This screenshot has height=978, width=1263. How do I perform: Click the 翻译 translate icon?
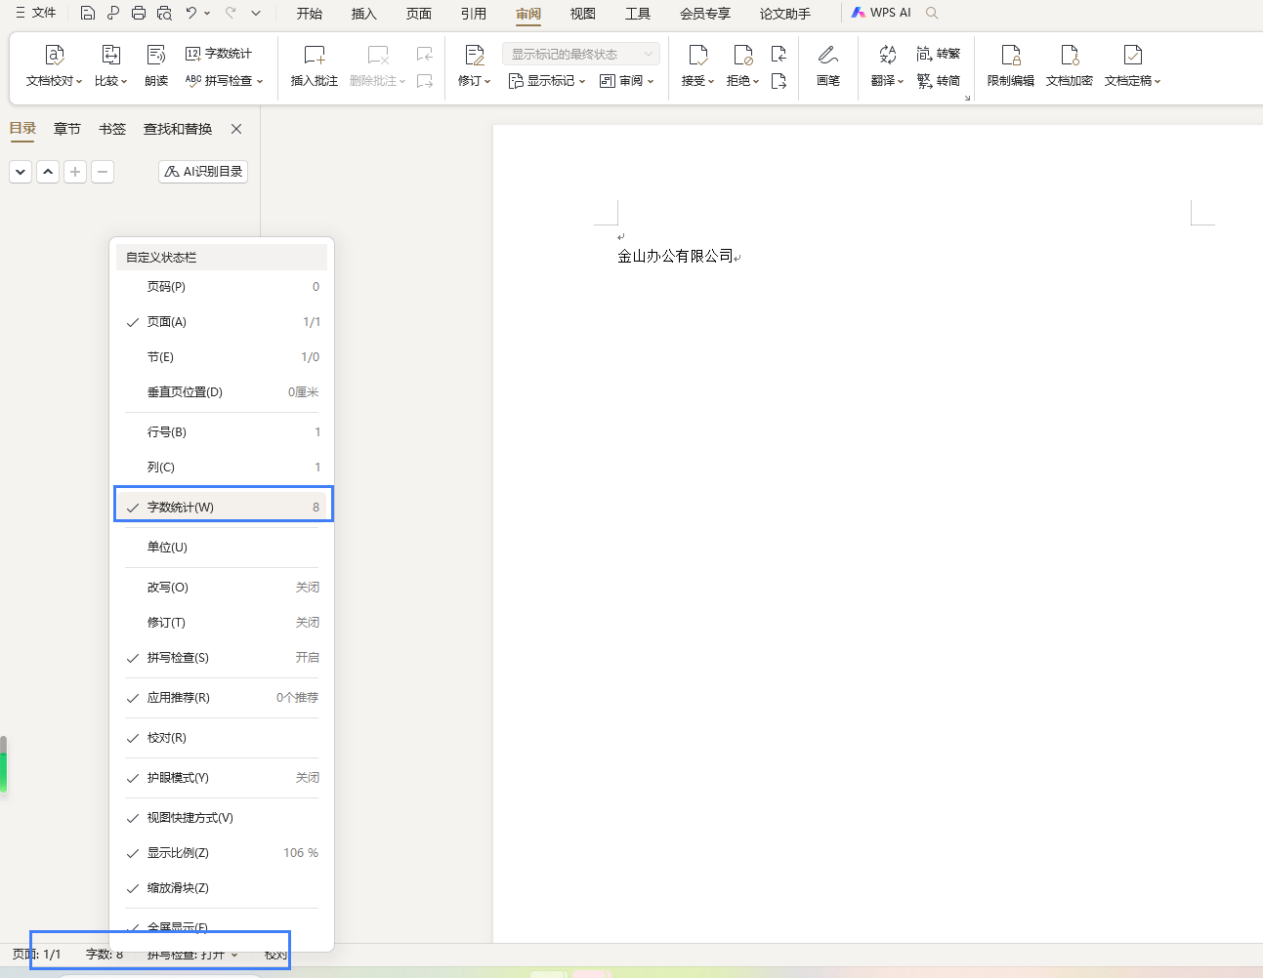click(887, 55)
